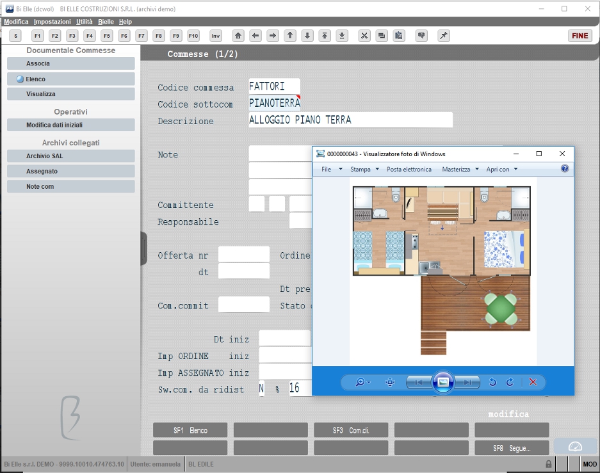Click the Descrizione input field
Viewport: 600px width, 473px height.
tap(350, 120)
